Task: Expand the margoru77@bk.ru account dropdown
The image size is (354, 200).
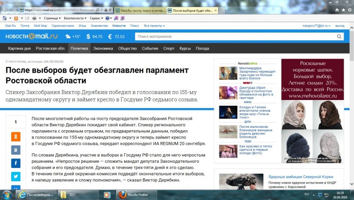Action: [316, 26]
